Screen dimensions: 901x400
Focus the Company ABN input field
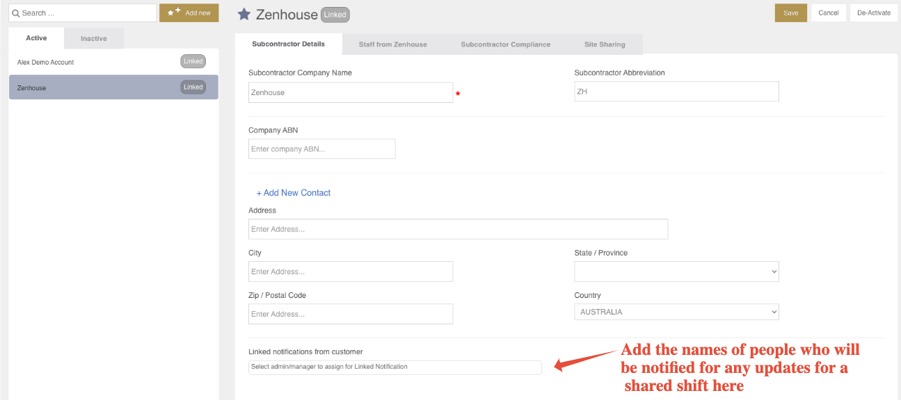(322, 149)
